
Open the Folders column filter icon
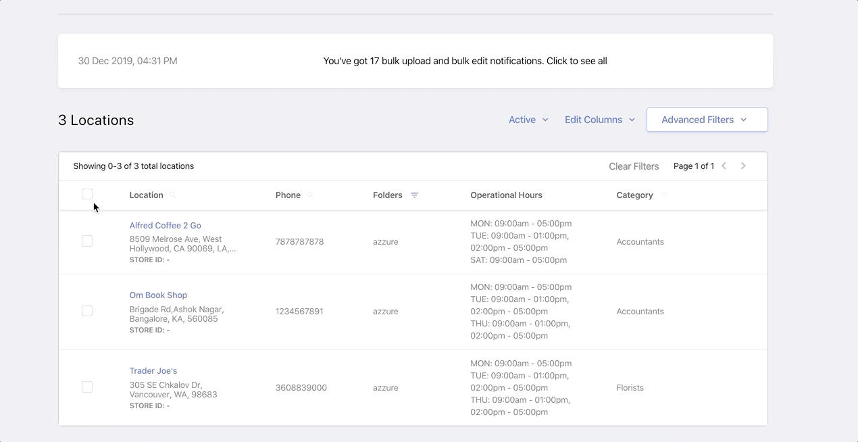(x=414, y=195)
